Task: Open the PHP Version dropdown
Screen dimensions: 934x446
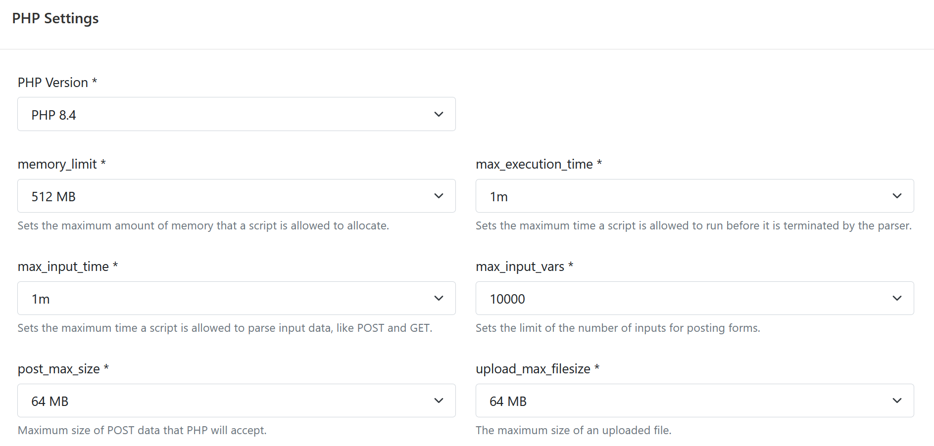Action: pos(236,114)
